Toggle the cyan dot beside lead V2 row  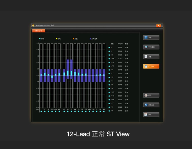109,74
